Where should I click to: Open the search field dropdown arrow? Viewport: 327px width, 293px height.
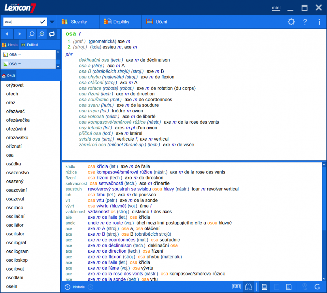tap(52, 21)
